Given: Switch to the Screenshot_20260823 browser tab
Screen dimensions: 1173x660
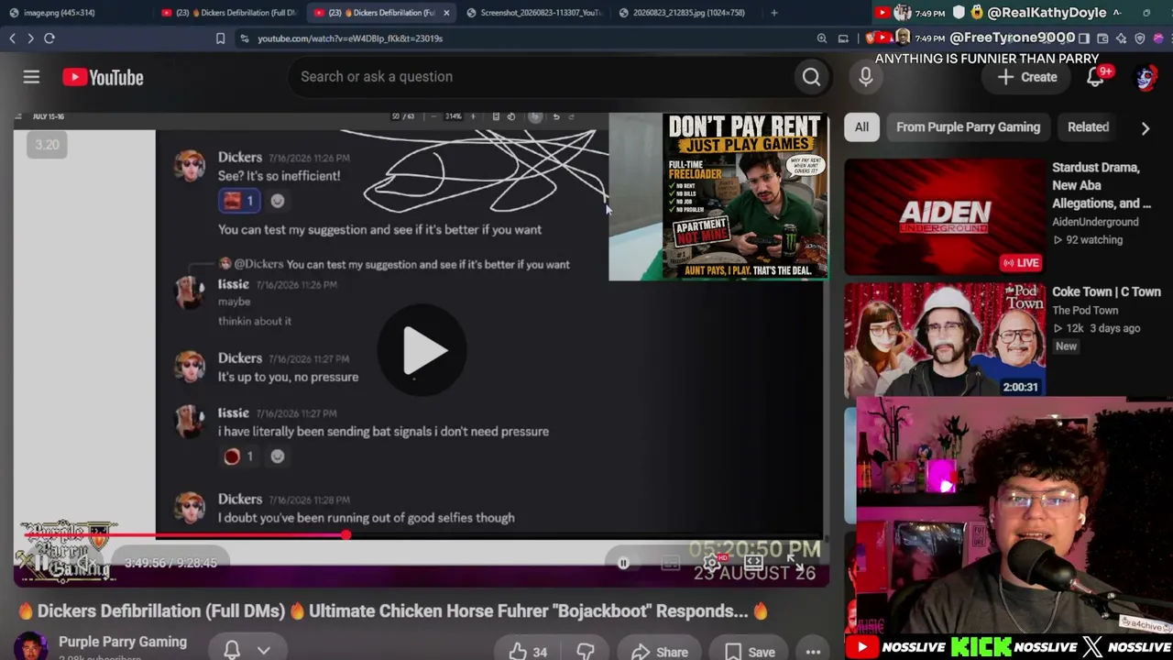Looking at the screenshot, I should [534, 13].
